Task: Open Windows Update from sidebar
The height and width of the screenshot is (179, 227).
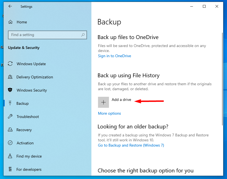Action: pyautogui.click(x=31, y=64)
